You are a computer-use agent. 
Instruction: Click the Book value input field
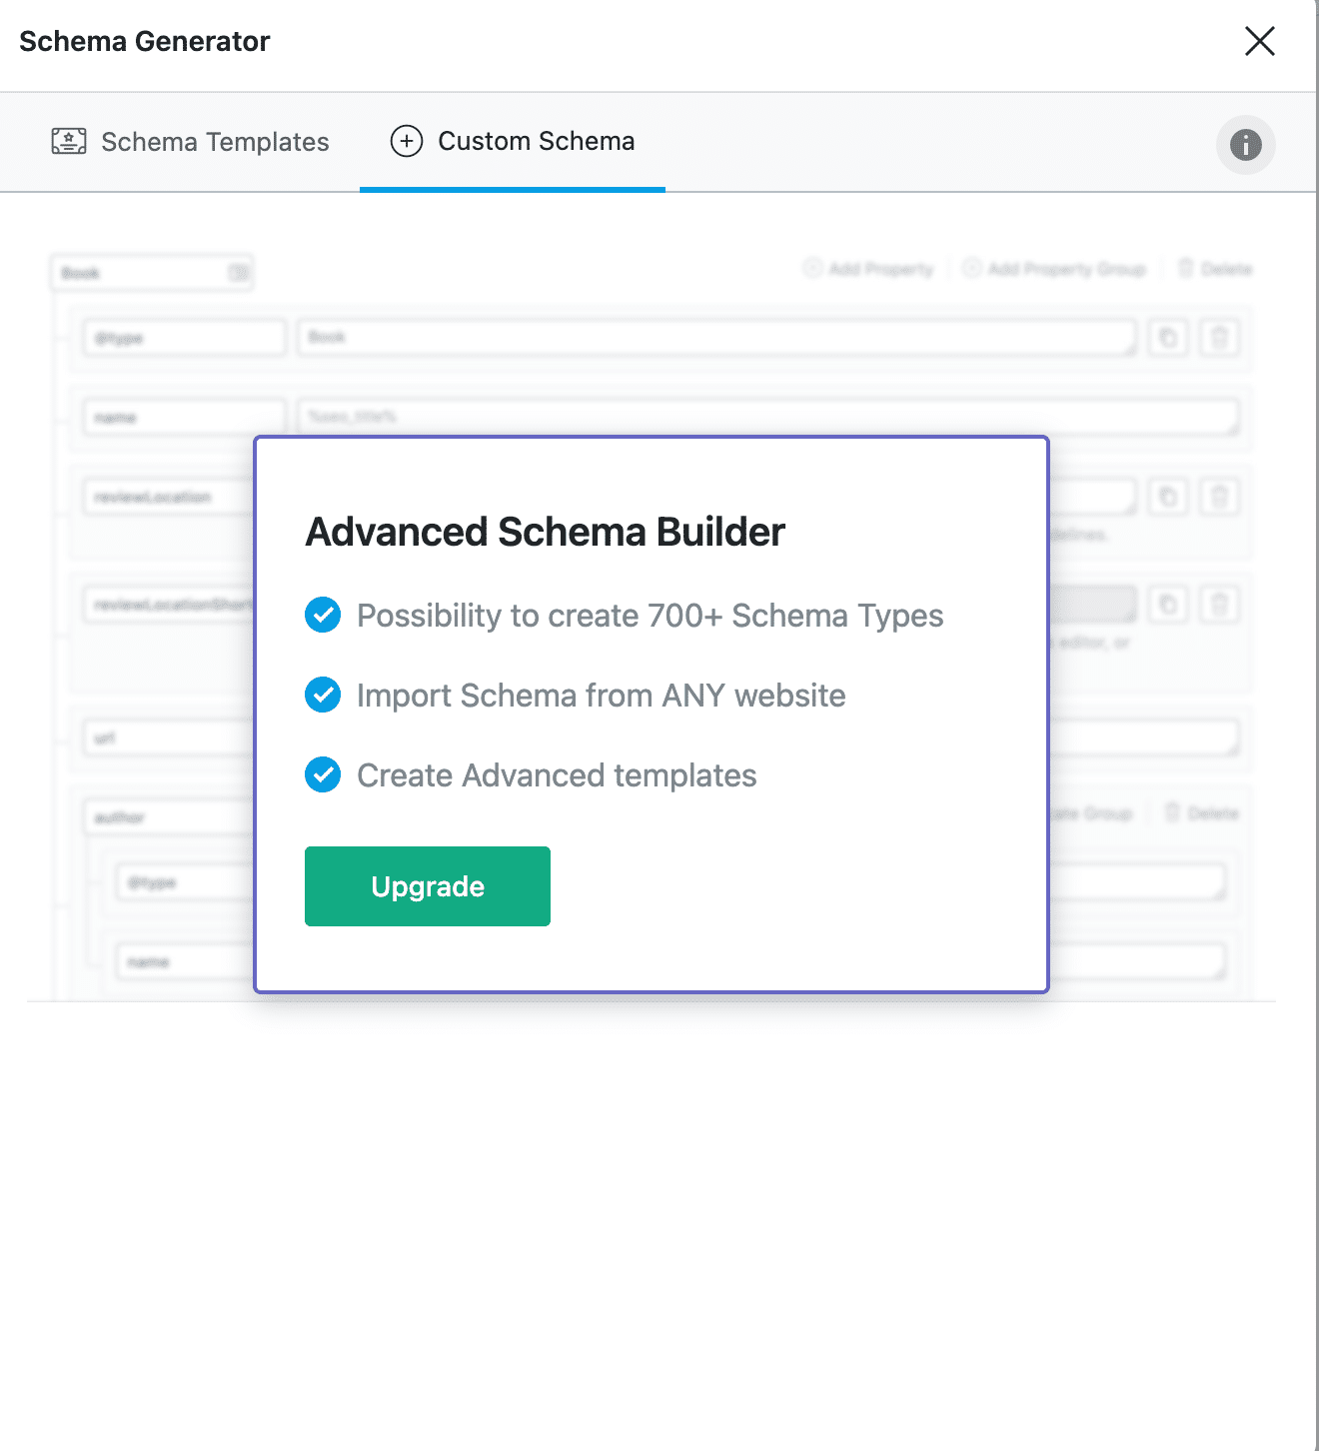[x=715, y=338]
